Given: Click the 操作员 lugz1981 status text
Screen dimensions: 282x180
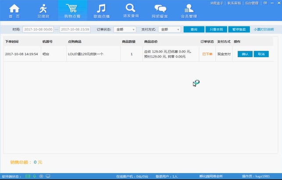Looking at the screenshot, I should (256, 177).
